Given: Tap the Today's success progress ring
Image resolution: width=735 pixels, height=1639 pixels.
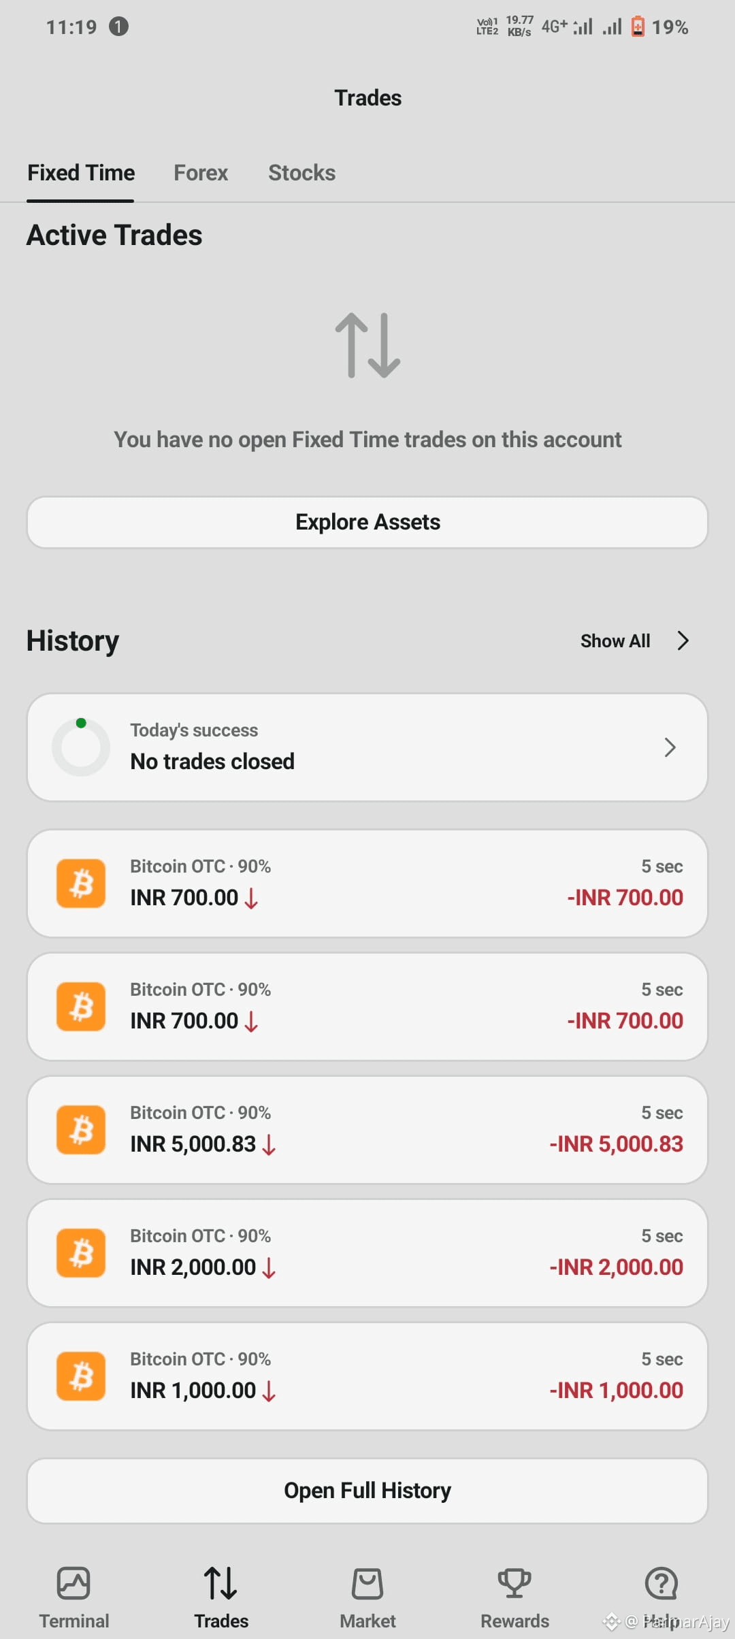Looking at the screenshot, I should click(x=81, y=747).
